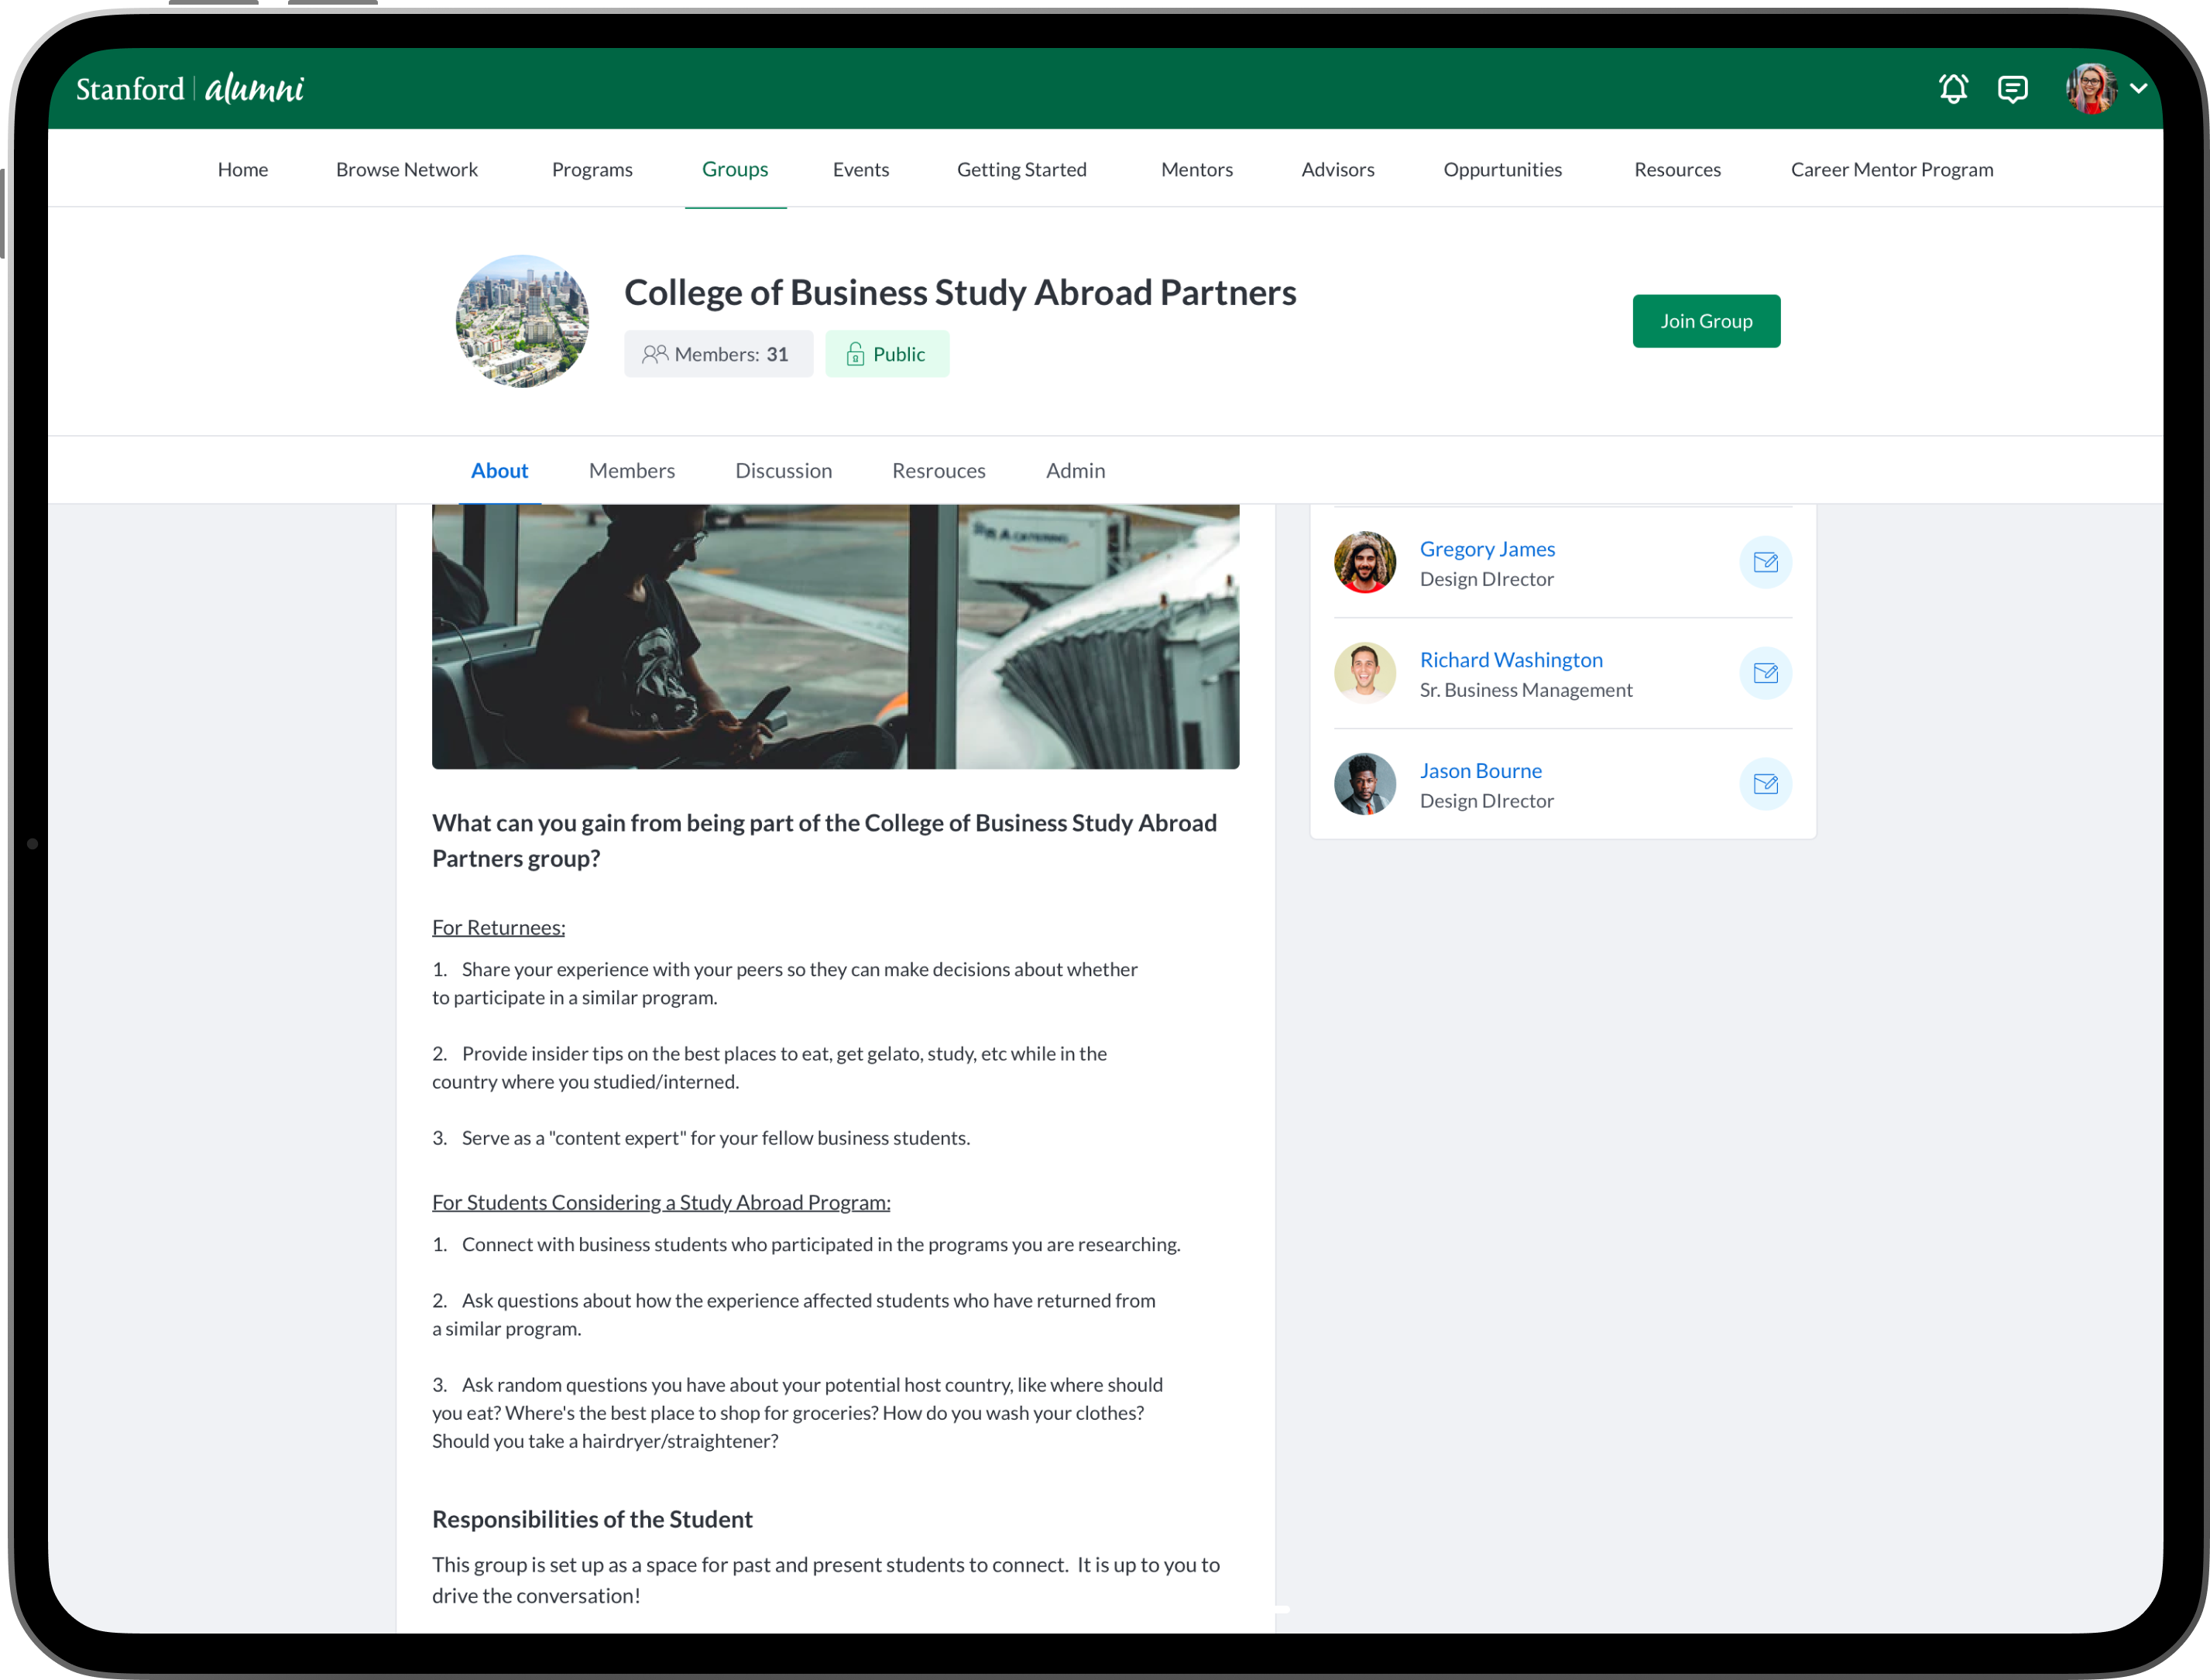Click the group's city skyline thumbnail
This screenshot has width=2210, height=1680.
click(x=522, y=321)
